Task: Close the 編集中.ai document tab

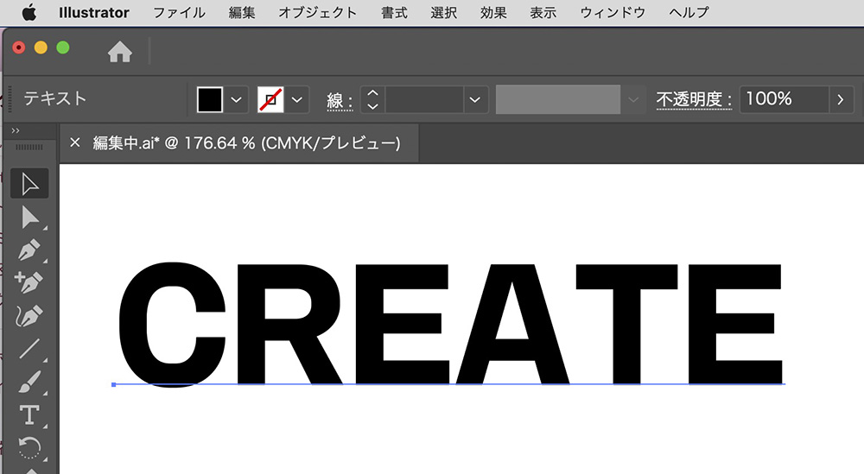Action: coord(75,142)
